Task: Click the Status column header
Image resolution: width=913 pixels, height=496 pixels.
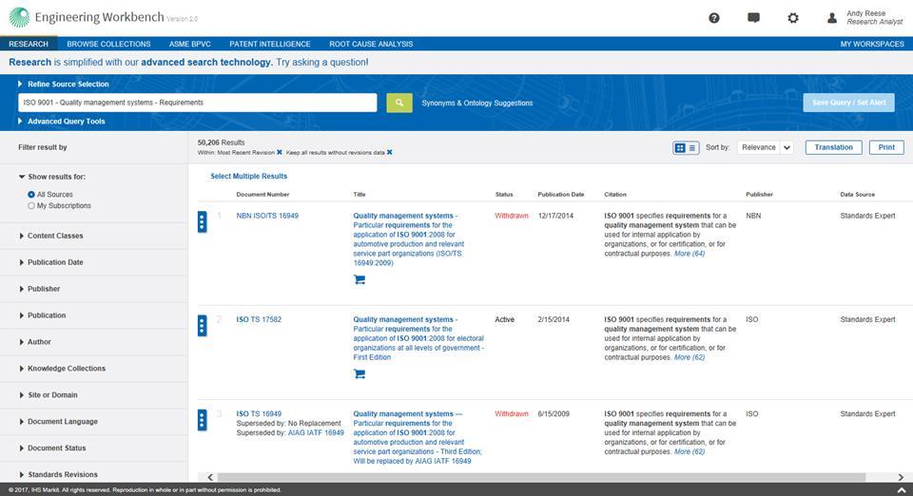Action: pos(504,194)
